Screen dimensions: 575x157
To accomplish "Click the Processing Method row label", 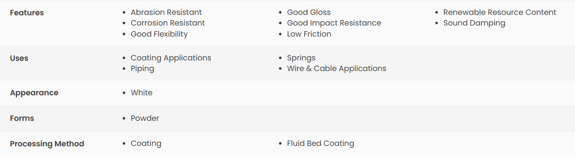I will pos(47,144).
